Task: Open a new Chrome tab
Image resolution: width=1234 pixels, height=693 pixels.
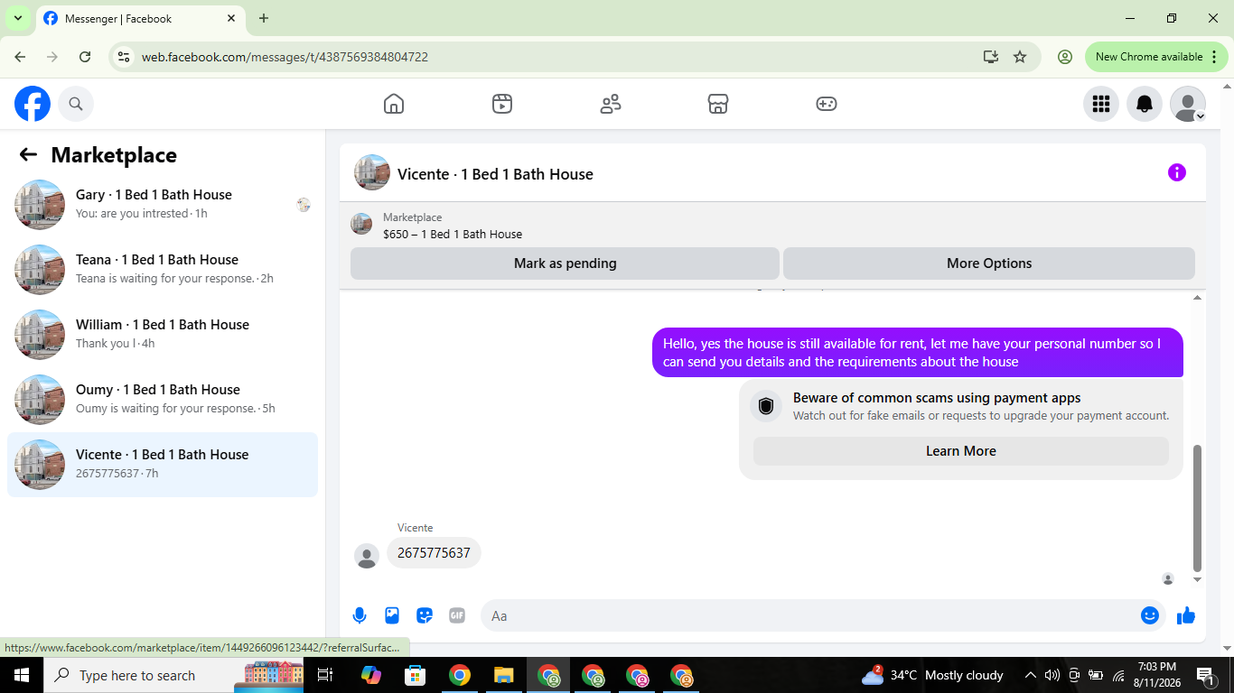Action: 264,18
